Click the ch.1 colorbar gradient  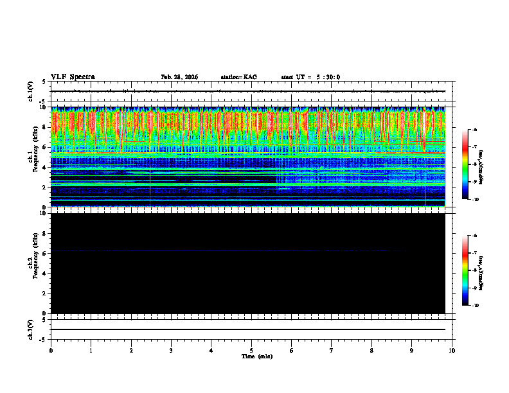coord(465,164)
